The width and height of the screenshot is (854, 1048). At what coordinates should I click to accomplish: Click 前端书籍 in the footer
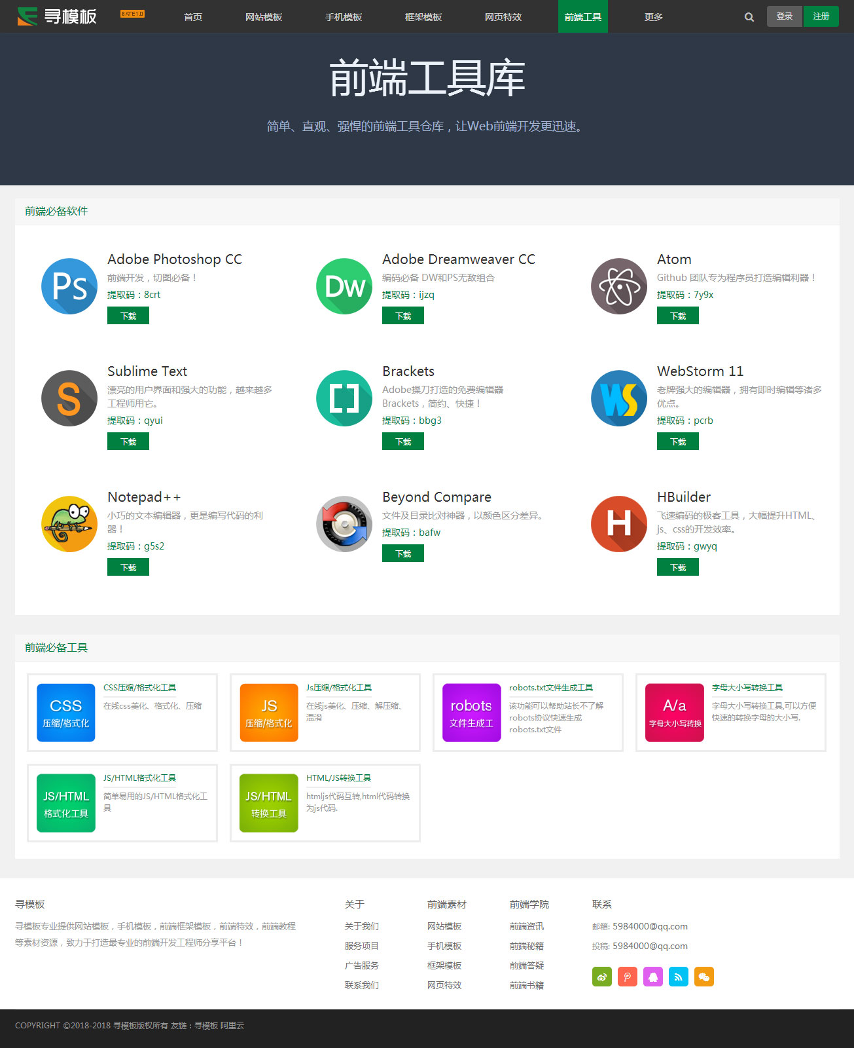[x=527, y=985]
